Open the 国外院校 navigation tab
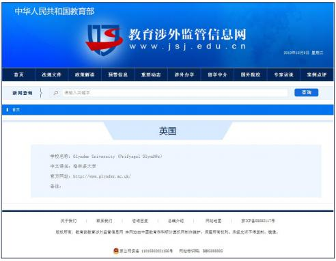The width and height of the screenshot is (336, 261). tap(251, 74)
